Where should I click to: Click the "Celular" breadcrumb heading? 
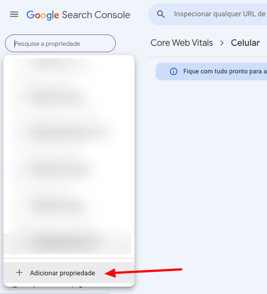pyautogui.click(x=245, y=43)
